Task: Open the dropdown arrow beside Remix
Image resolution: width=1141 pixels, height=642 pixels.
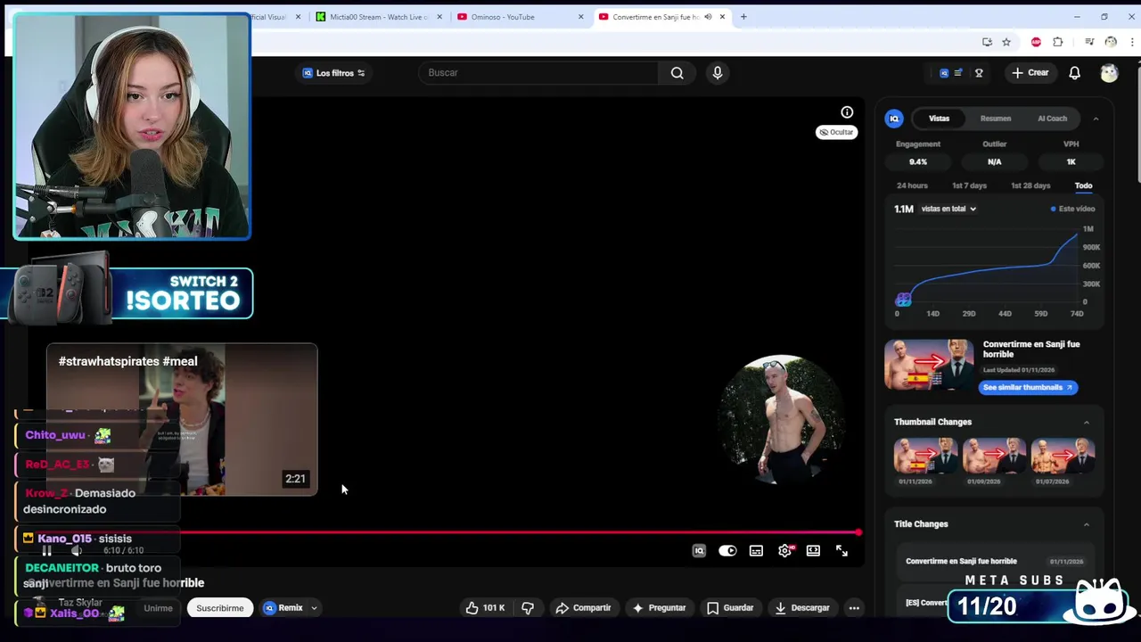Action: click(314, 608)
